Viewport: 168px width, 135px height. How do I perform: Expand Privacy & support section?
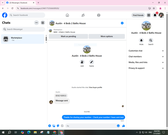(x=146, y=68)
